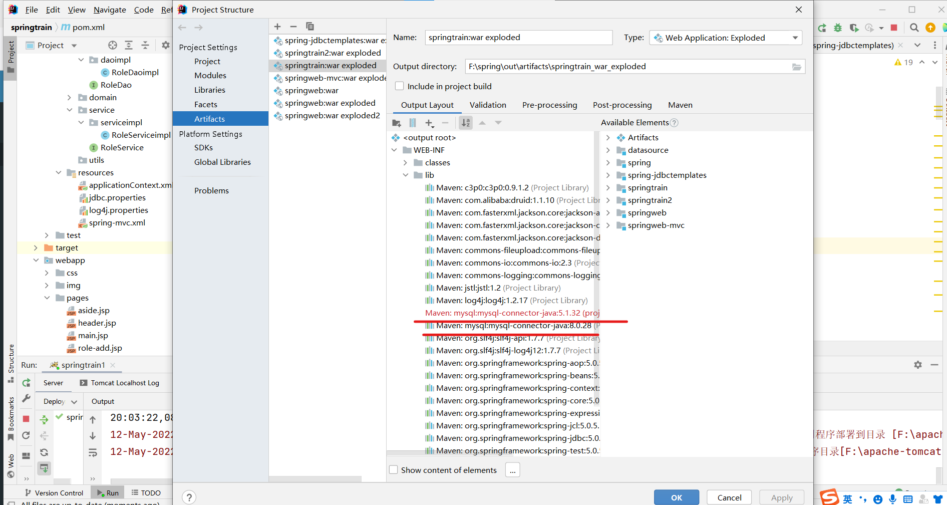Collapse the WEB-INF node
Image resolution: width=947 pixels, height=505 pixels.
(394, 150)
